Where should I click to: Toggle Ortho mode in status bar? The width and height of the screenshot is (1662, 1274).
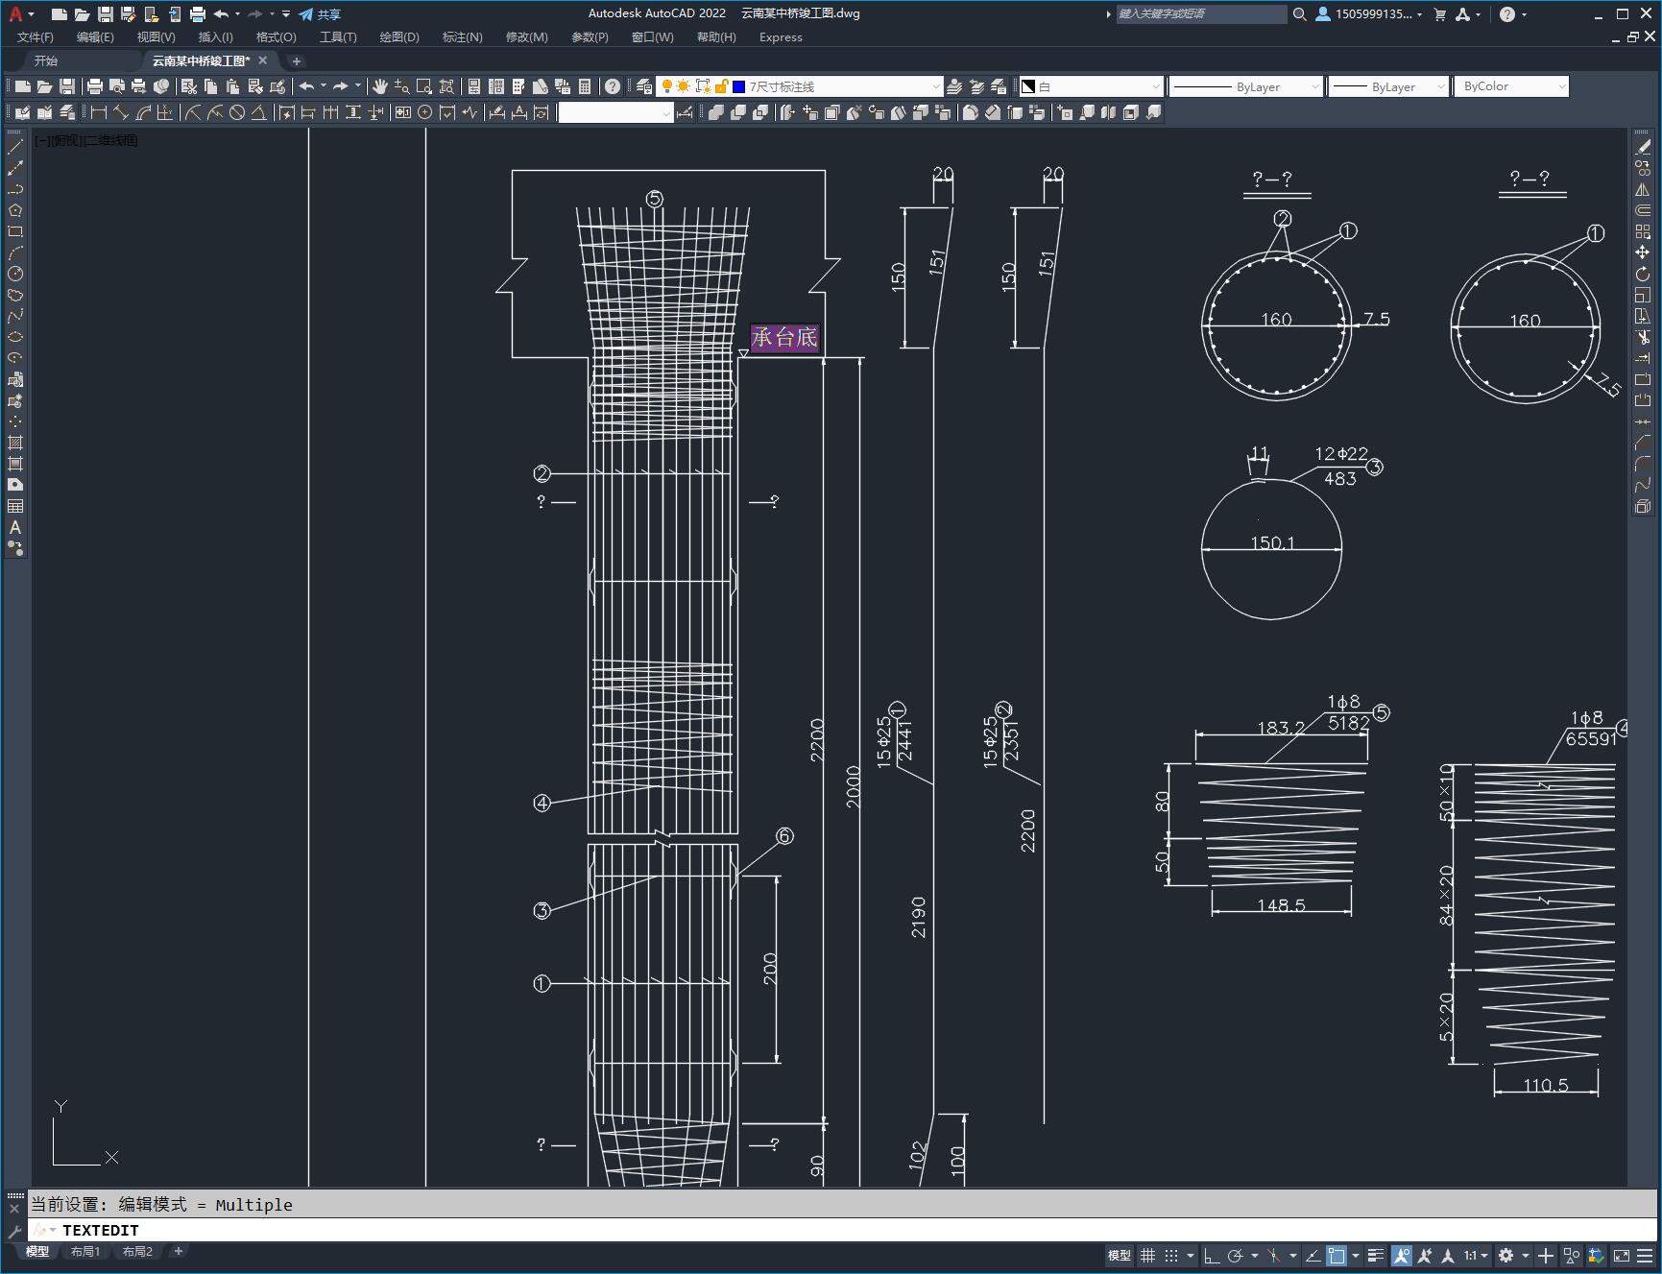pos(1212,1255)
